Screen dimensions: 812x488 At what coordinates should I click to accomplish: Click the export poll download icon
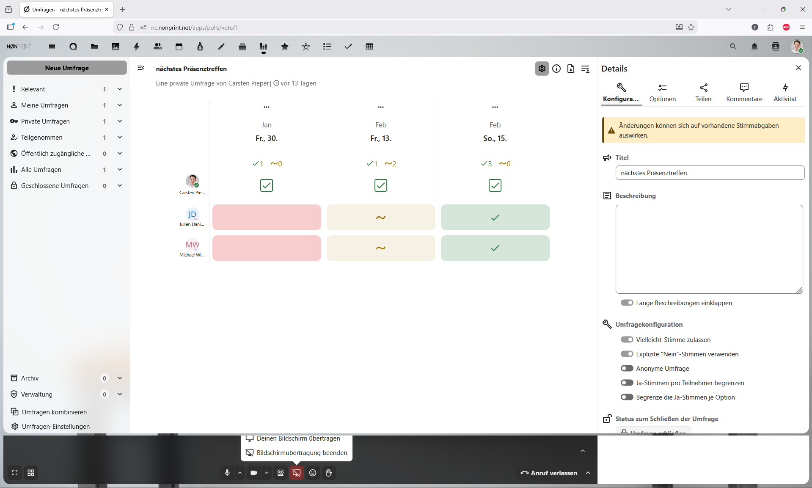(x=571, y=69)
